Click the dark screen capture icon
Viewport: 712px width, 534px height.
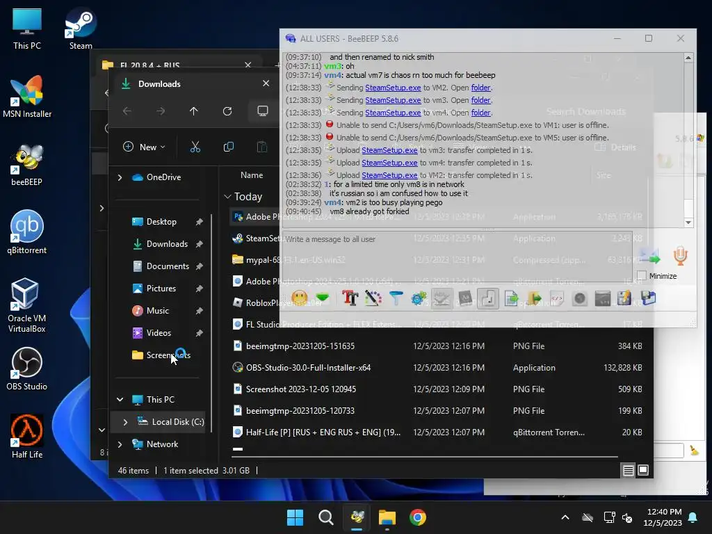point(603,298)
